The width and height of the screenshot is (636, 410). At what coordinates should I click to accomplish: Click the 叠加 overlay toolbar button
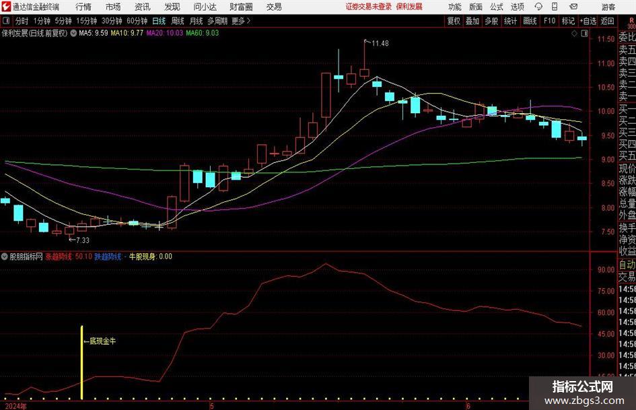click(472, 21)
